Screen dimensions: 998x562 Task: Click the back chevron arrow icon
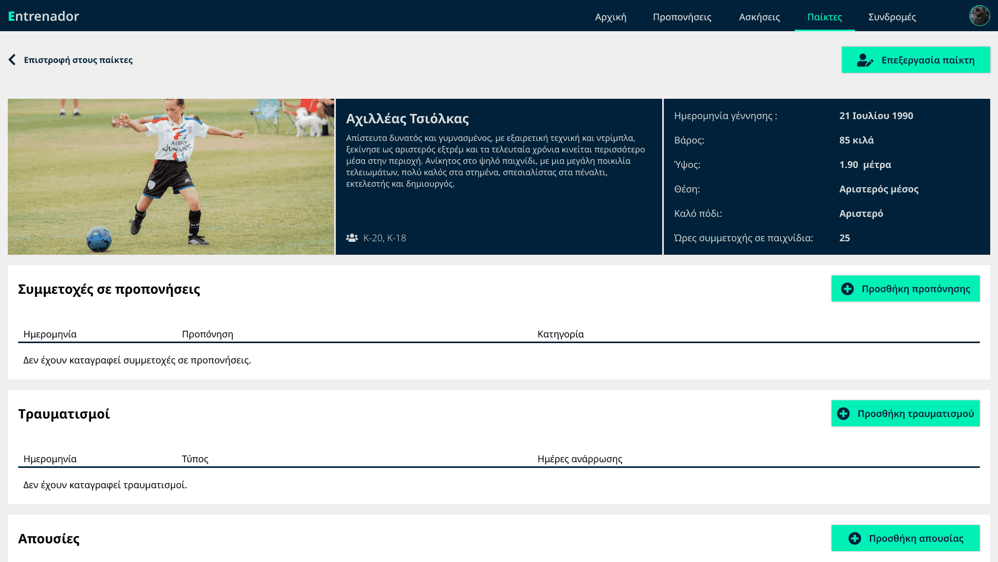12,60
